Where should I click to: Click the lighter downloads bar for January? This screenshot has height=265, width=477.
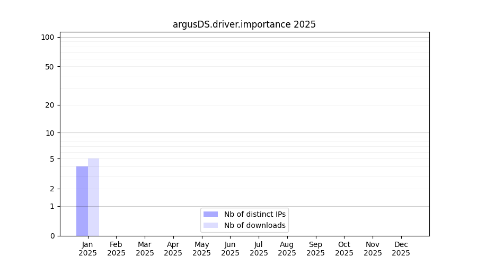[x=93, y=197]
